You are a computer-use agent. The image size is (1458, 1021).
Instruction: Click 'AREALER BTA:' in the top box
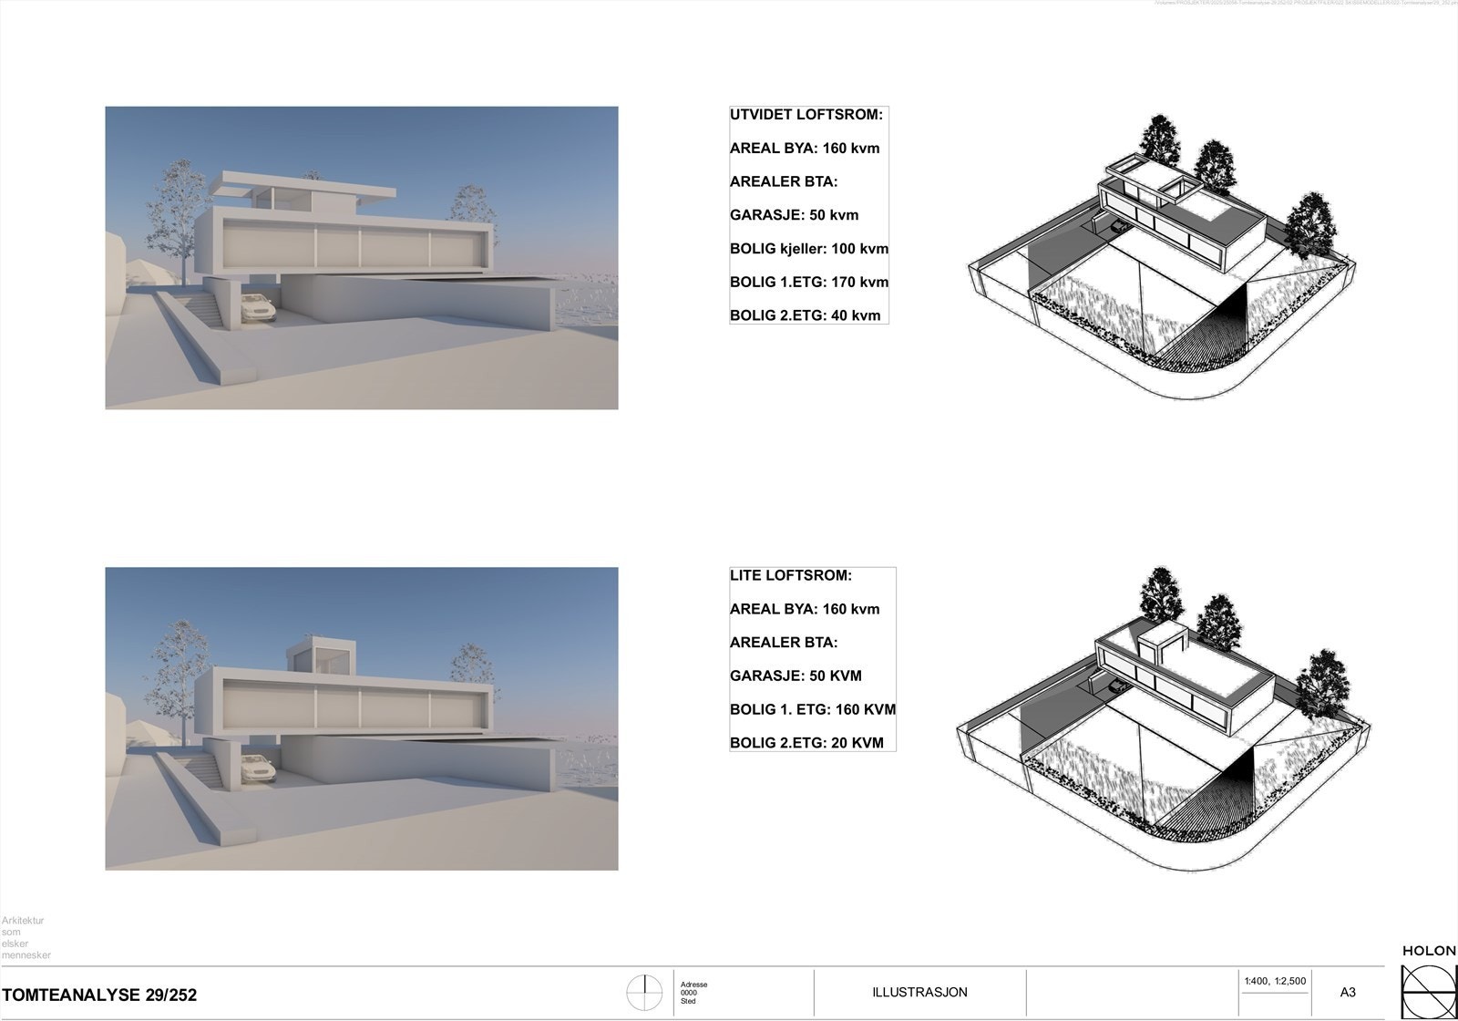[x=784, y=181]
